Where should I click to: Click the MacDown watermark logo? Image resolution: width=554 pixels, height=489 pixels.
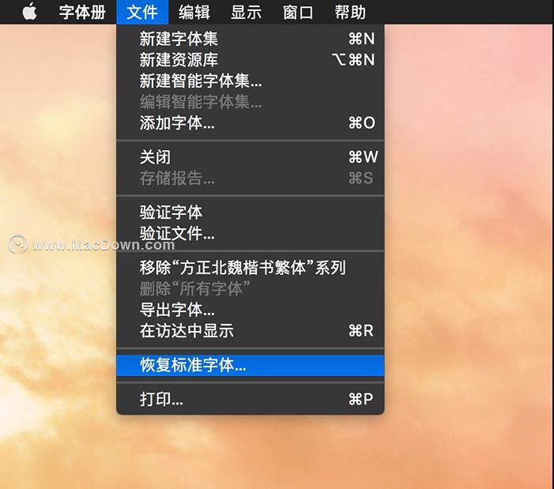17,244
